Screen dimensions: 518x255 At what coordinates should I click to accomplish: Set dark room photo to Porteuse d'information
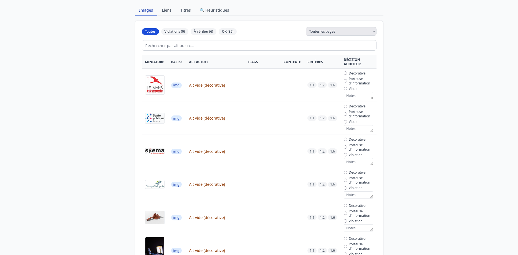point(345,246)
